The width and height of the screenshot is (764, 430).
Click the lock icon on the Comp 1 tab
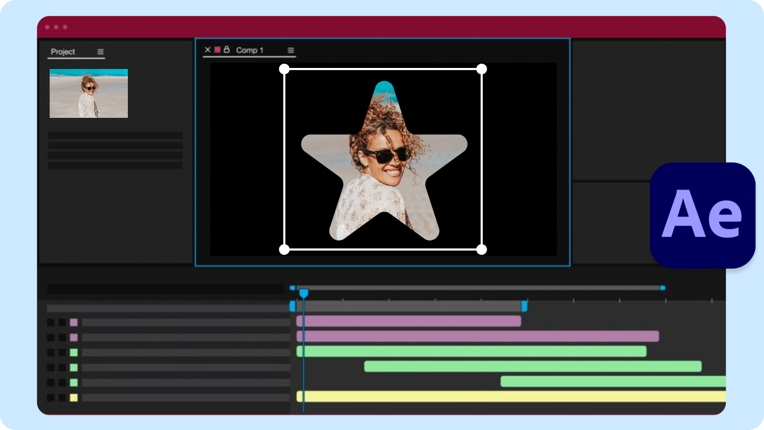(x=227, y=50)
